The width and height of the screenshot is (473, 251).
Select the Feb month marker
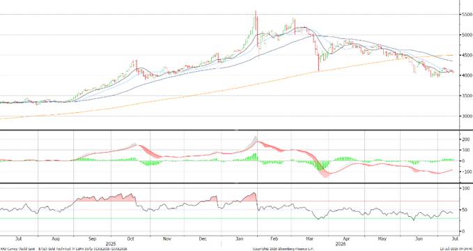click(274, 238)
